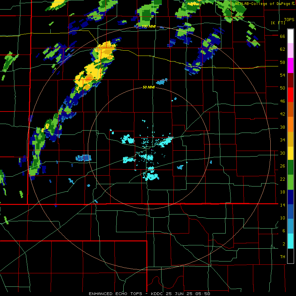Click legend value 6

[x=284, y=231]
